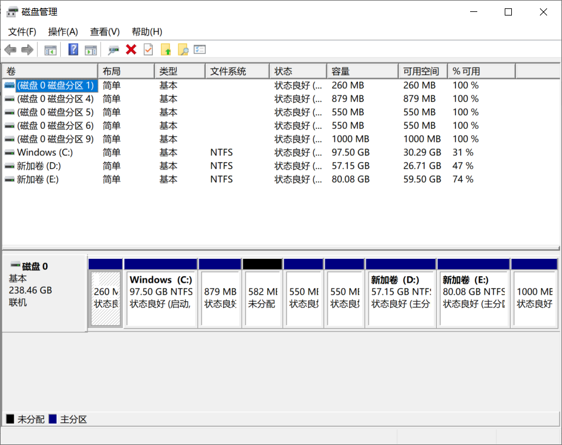The width and height of the screenshot is (562, 445).
Task: Sort by the 卷 column header
Action: coord(50,72)
